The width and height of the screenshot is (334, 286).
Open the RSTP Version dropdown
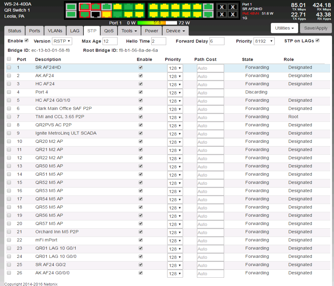62,41
